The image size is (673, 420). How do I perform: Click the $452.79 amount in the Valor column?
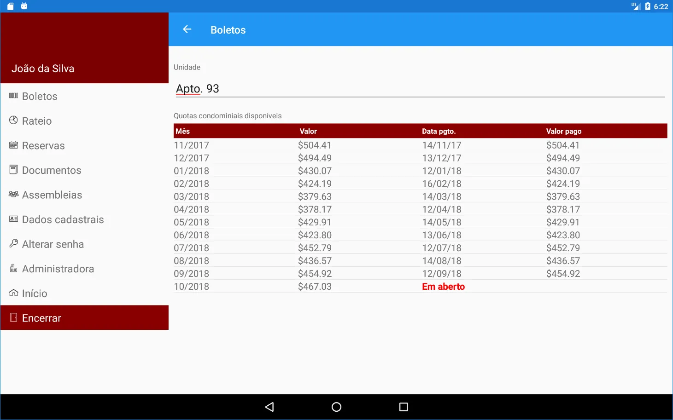[x=315, y=248]
